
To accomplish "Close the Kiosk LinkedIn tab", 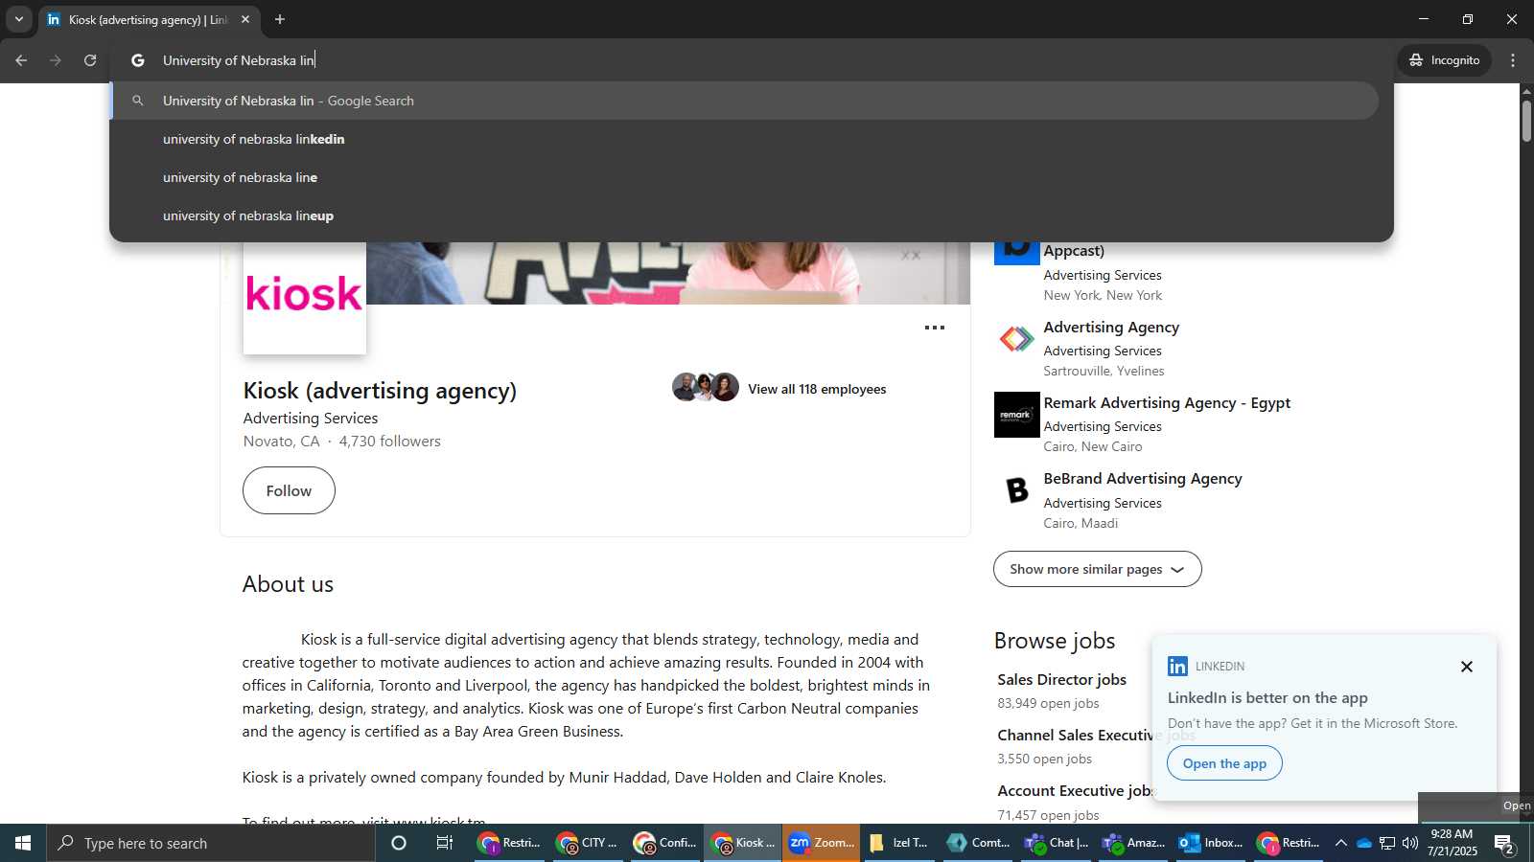I will click(245, 19).
